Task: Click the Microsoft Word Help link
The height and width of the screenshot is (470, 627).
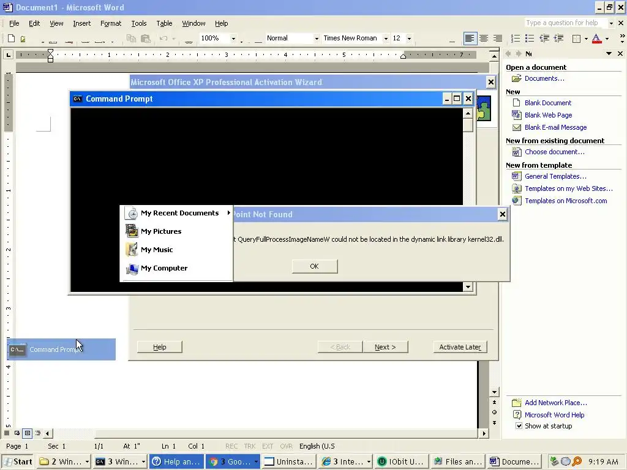Action: pos(554,415)
